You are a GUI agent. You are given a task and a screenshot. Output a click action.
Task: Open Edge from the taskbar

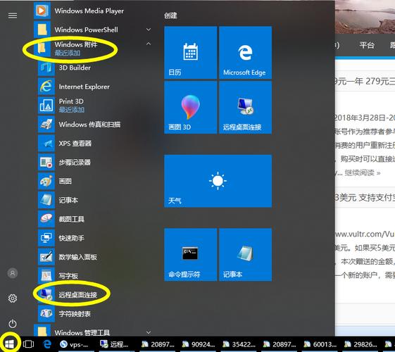pyautogui.click(x=47, y=344)
